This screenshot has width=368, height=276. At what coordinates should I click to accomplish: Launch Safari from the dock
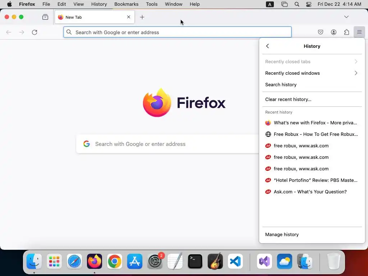pyautogui.click(x=74, y=261)
